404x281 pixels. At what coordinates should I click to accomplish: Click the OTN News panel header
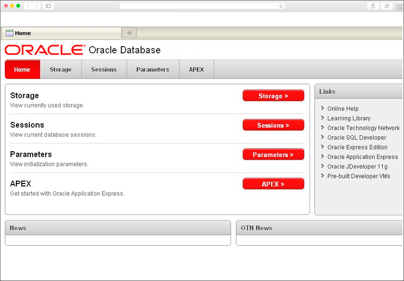pyautogui.click(x=320, y=228)
